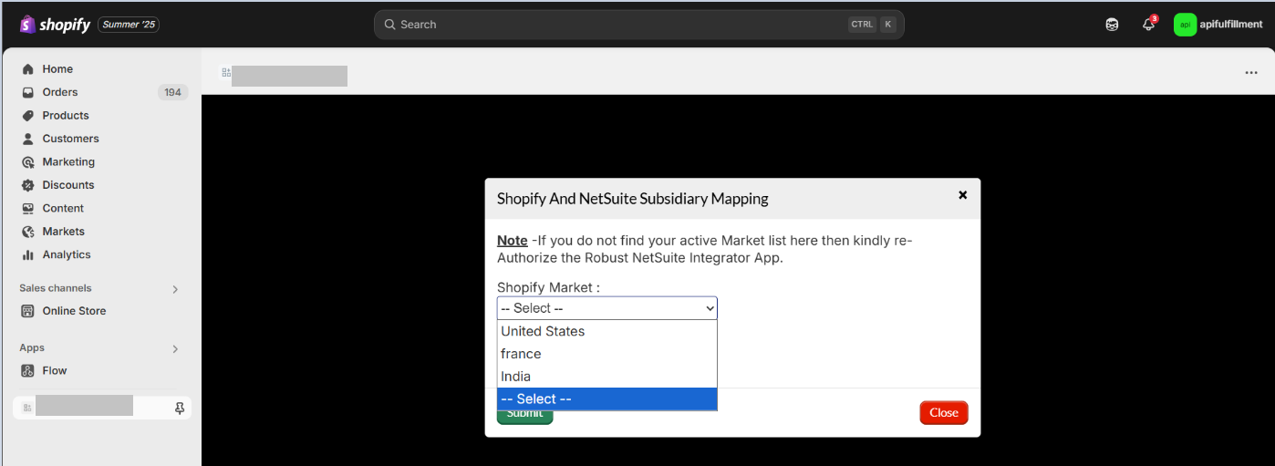
Task: Open notifications bell
Action: (1149, 25)
